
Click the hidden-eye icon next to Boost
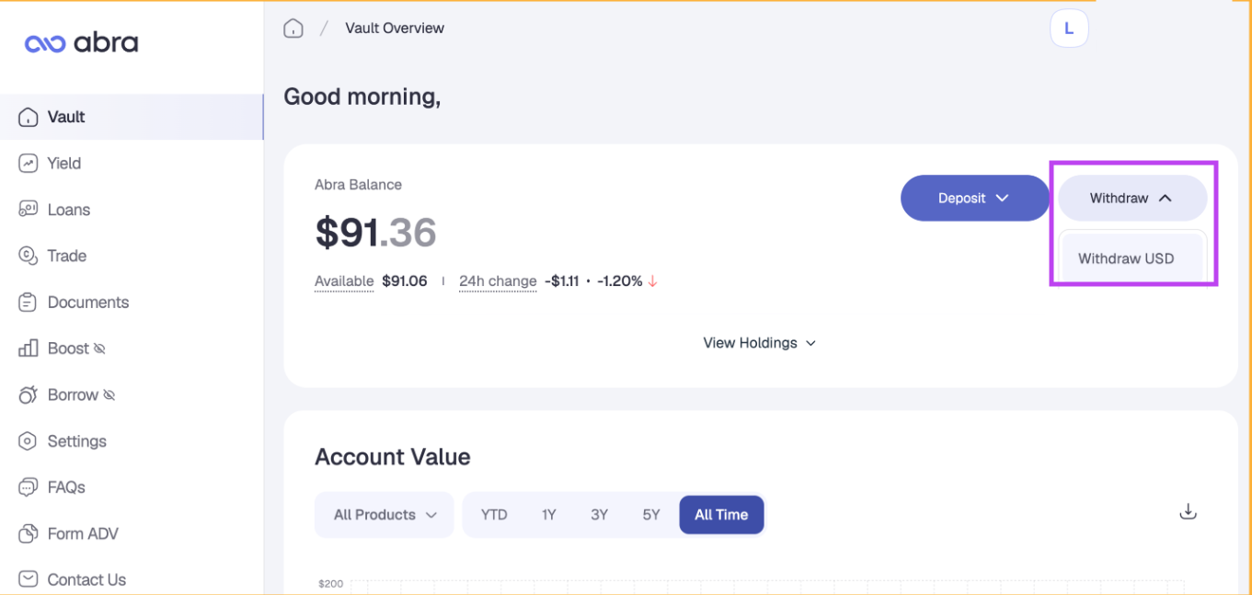99,349
